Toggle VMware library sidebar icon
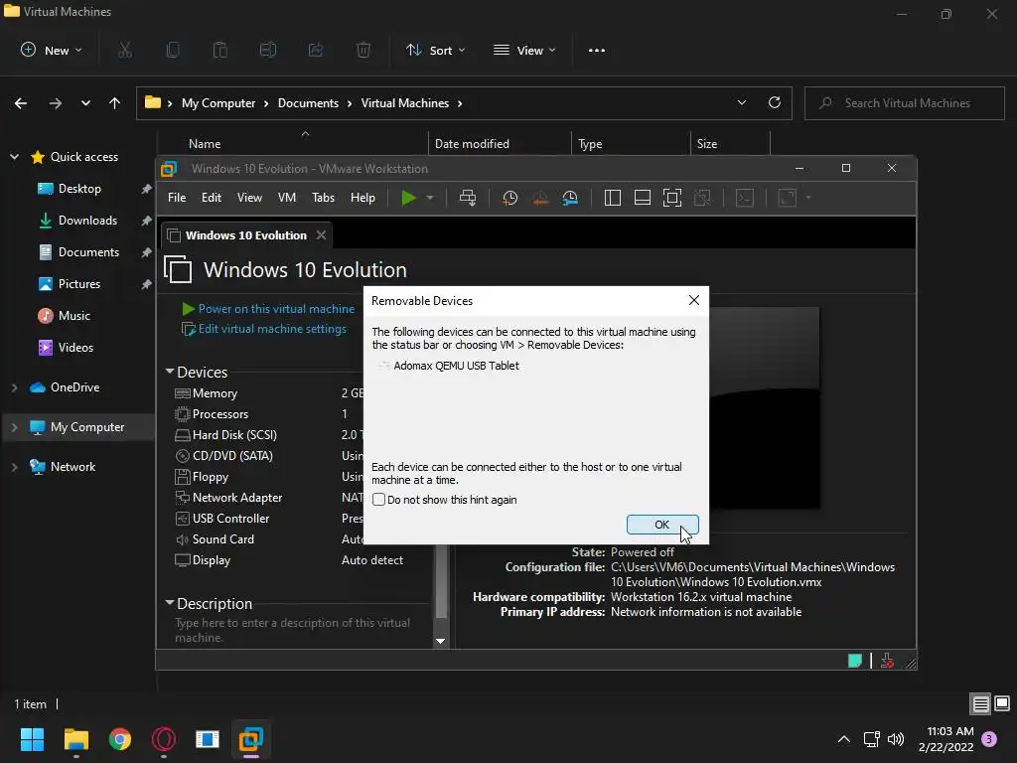 612,198
